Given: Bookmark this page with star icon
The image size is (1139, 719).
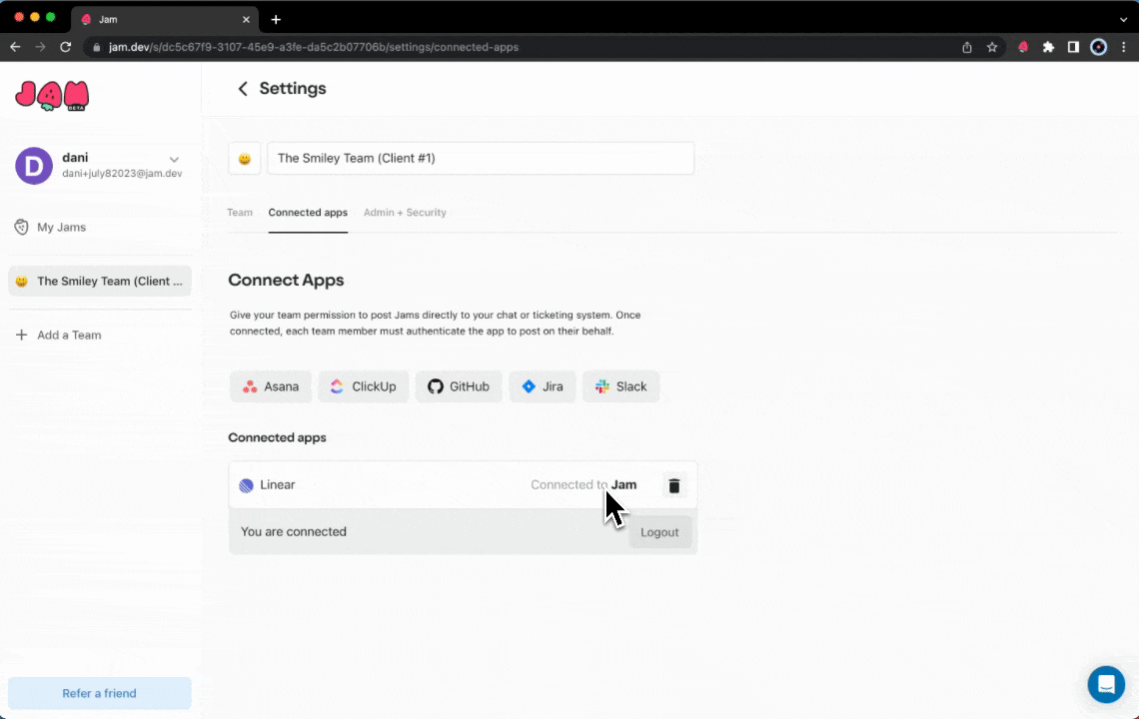Looking at the screenshot, I should [992, 47].
